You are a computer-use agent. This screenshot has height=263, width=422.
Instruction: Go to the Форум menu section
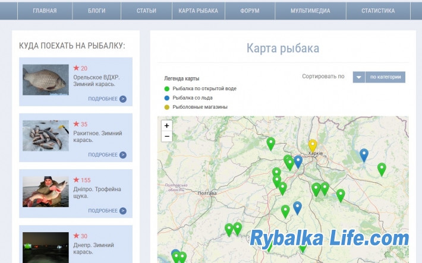[x=250, y=11]
